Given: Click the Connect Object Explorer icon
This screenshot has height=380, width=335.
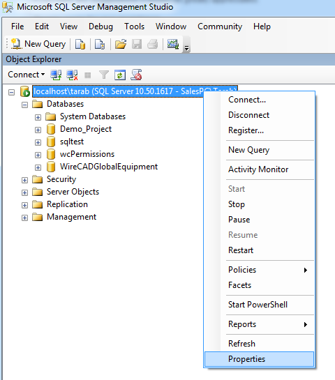Looking at the screenshot, I should point(56,75).
